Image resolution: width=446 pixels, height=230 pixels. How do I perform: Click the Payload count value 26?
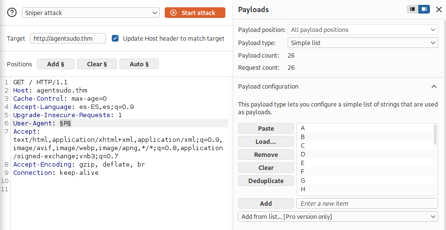(x=291, y=56)
